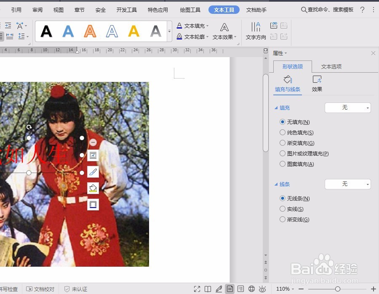
Task: Switch to writing mode pen icon
Action: 219,289
